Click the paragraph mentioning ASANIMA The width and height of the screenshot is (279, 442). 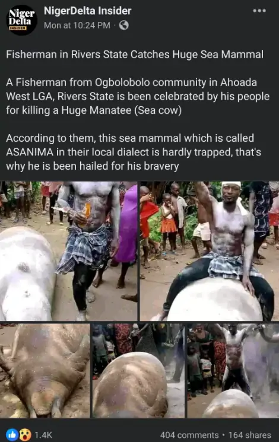coord(134,152)
